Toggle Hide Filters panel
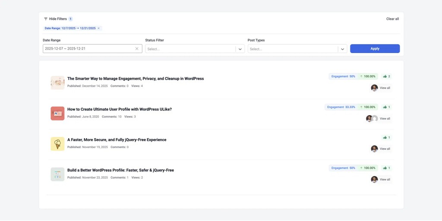 [x=58, y=19]
